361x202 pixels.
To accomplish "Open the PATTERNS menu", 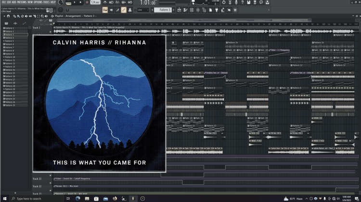I will point(22,2).
